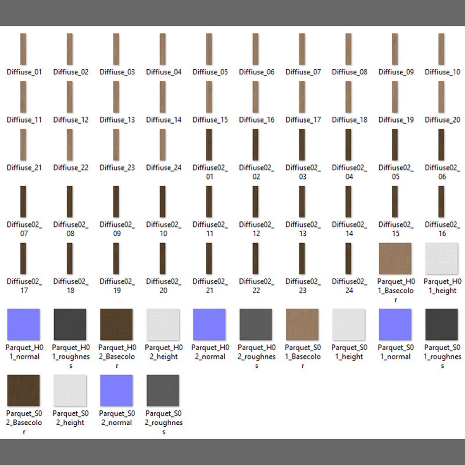
Task: Select the Parquet_H01_roughness dark gray map
Action: pyautogui.click(x=70, y=325)
